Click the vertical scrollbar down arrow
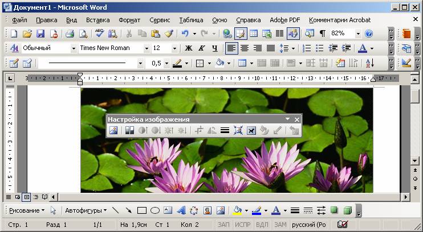423x232 pixels. [416, 188]
